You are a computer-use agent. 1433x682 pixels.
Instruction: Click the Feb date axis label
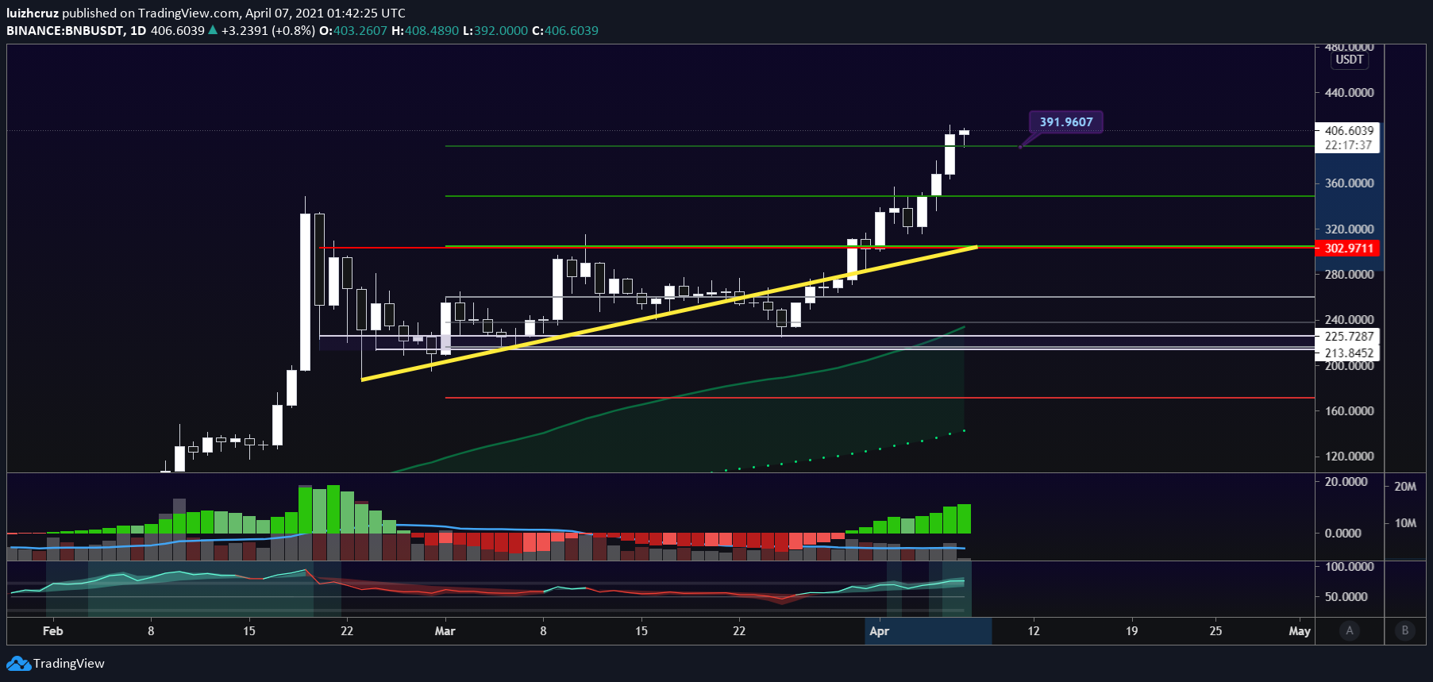tap(52, 631)
